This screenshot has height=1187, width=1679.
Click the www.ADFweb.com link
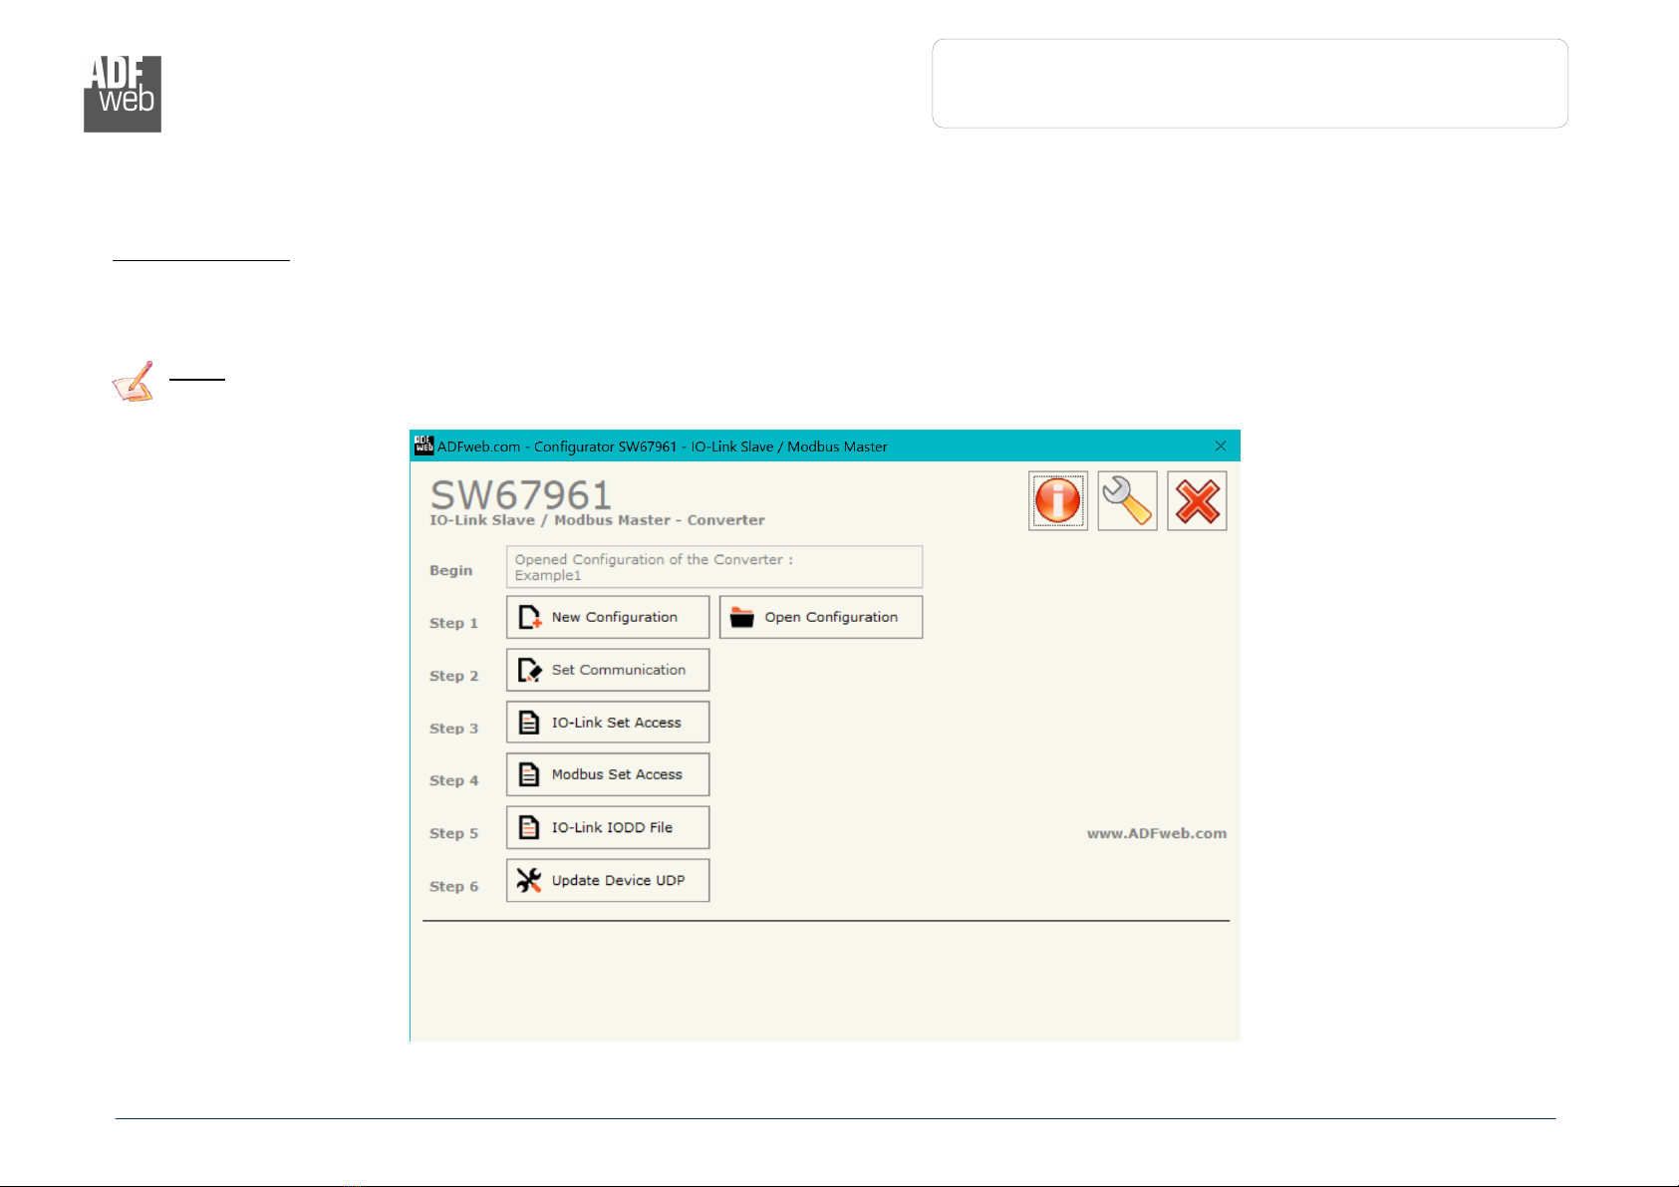click(1157, 833)
